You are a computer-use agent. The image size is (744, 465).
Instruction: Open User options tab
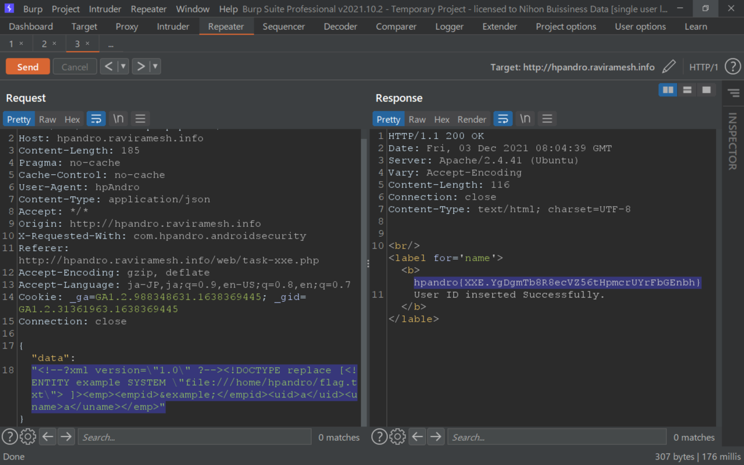[640, 27]
